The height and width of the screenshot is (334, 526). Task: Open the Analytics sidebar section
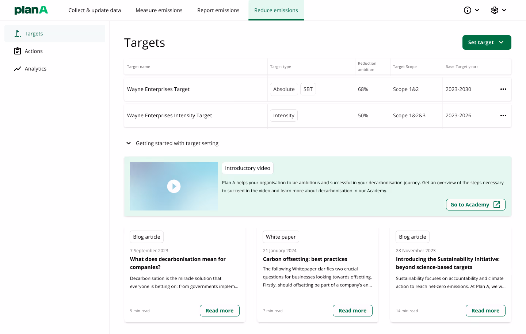point(35,68)
